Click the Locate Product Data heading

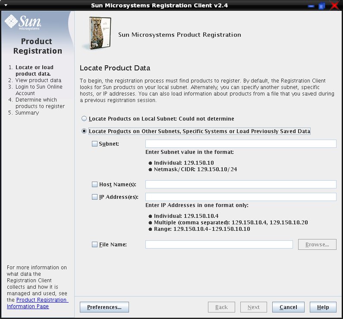[115, 68]
